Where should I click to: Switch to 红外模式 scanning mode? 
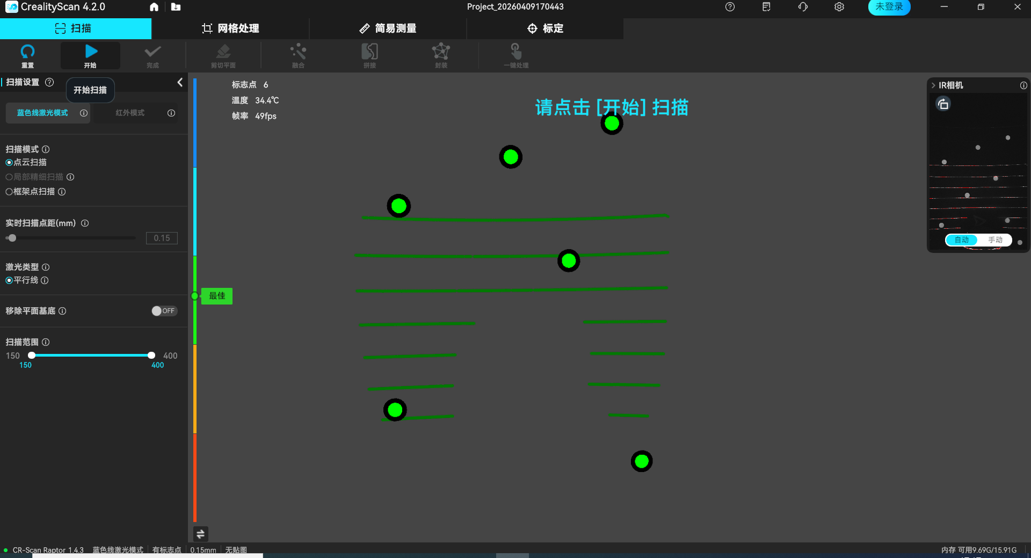[x=129, y=113]
